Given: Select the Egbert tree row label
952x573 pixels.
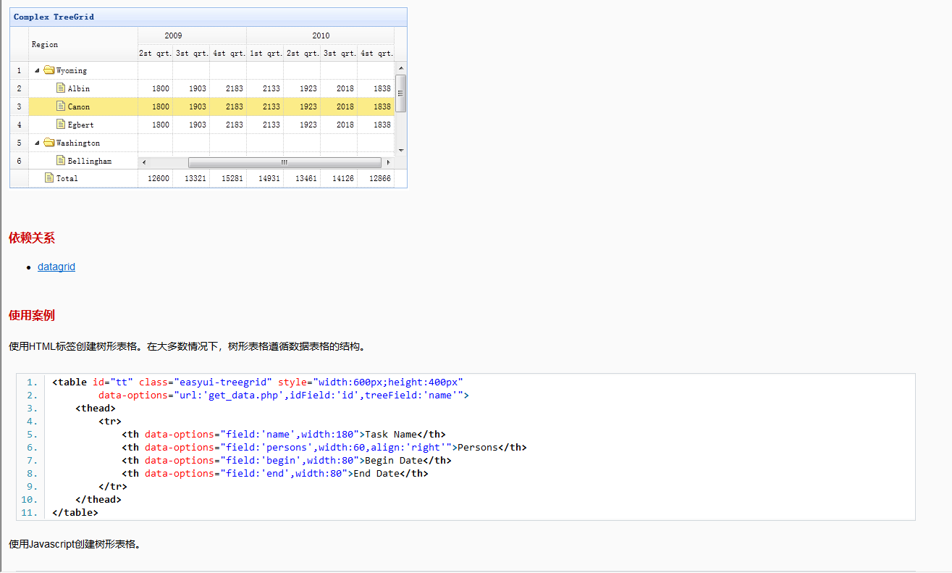Looking at the screenshot, I should coord(81,125).
